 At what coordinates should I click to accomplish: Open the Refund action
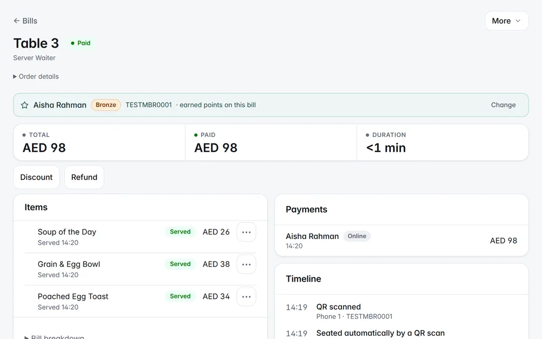pos(84,177)
